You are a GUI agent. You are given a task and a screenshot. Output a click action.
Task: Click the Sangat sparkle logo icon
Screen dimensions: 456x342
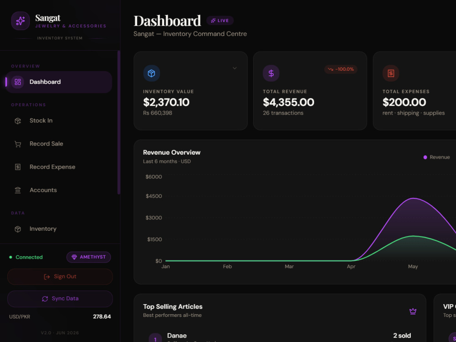click(x=21, y=21)
